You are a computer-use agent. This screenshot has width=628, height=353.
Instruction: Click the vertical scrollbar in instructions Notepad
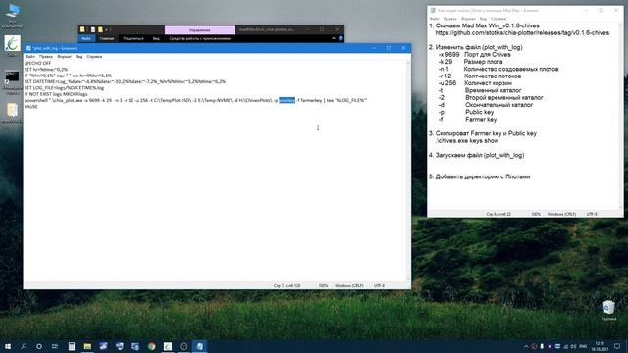pos(621,116)
